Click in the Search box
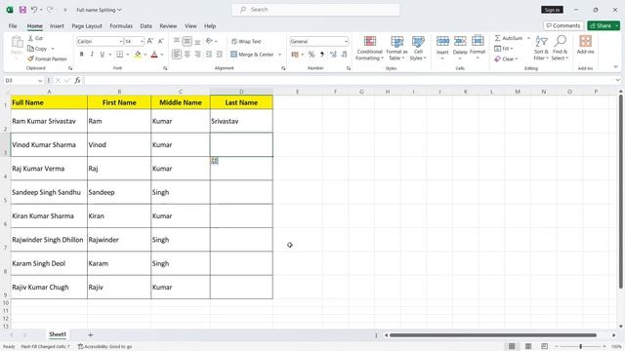Viewport: 625px width, 351px height. (x=315, y=10)
